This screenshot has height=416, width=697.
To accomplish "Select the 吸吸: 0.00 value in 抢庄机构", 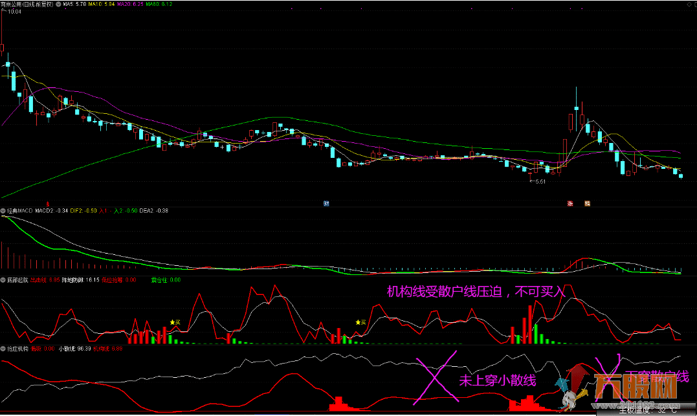I will pyautogui.click(x=43, y=349).
